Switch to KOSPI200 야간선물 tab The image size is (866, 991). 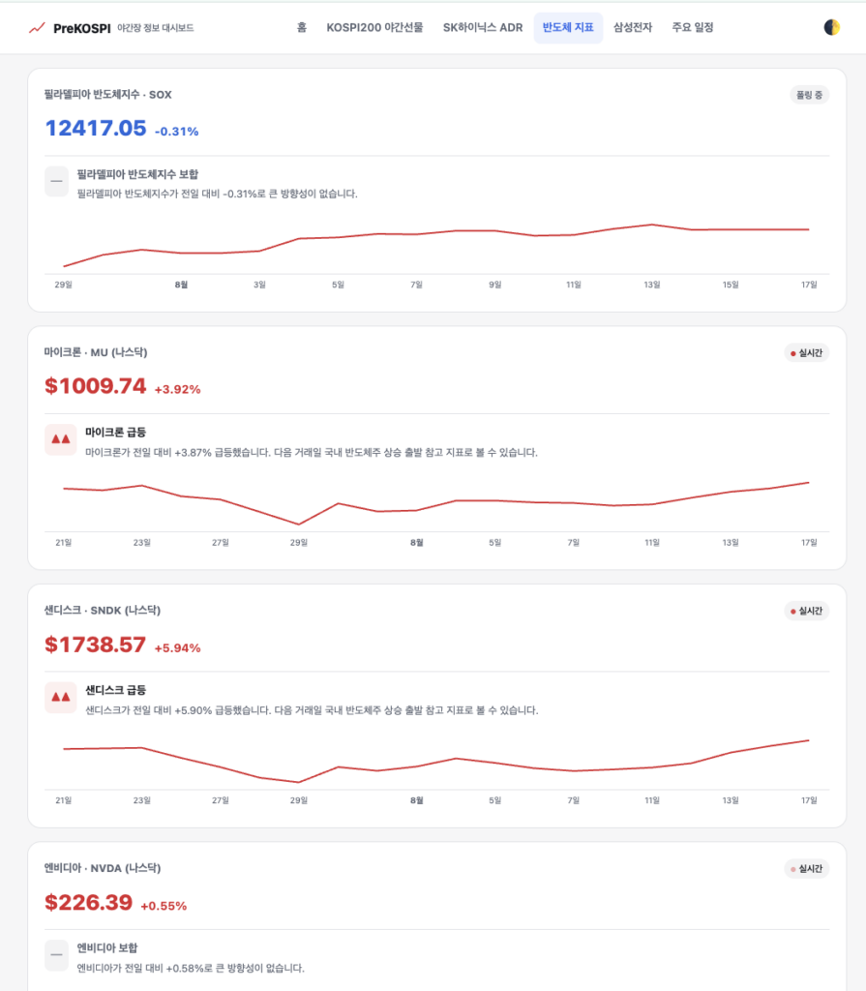coord(374,28)
